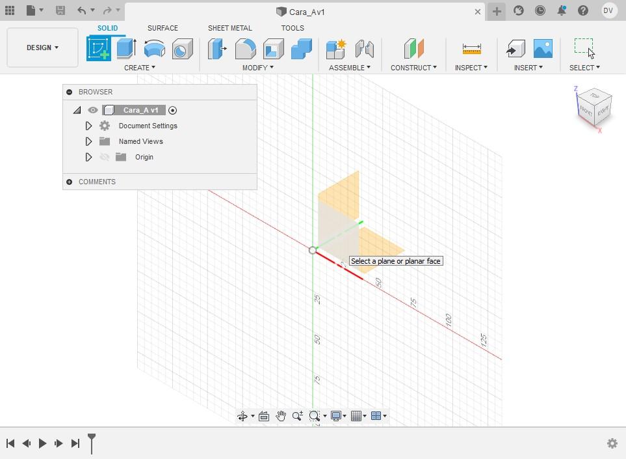Open the INSERT dropdown menu
This screenshot has width=626, height=459.
528,68
